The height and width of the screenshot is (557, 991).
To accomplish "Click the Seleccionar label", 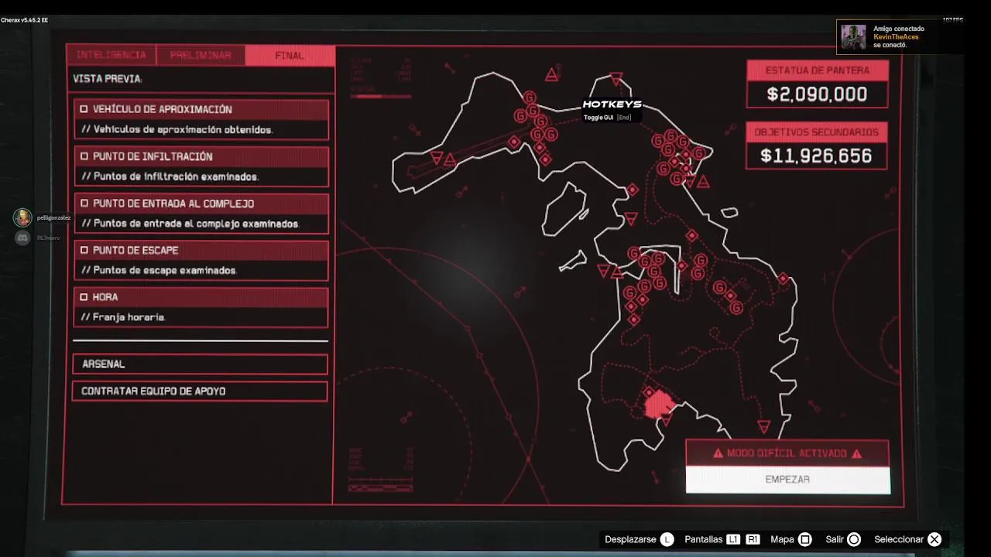I will [899, 539].
